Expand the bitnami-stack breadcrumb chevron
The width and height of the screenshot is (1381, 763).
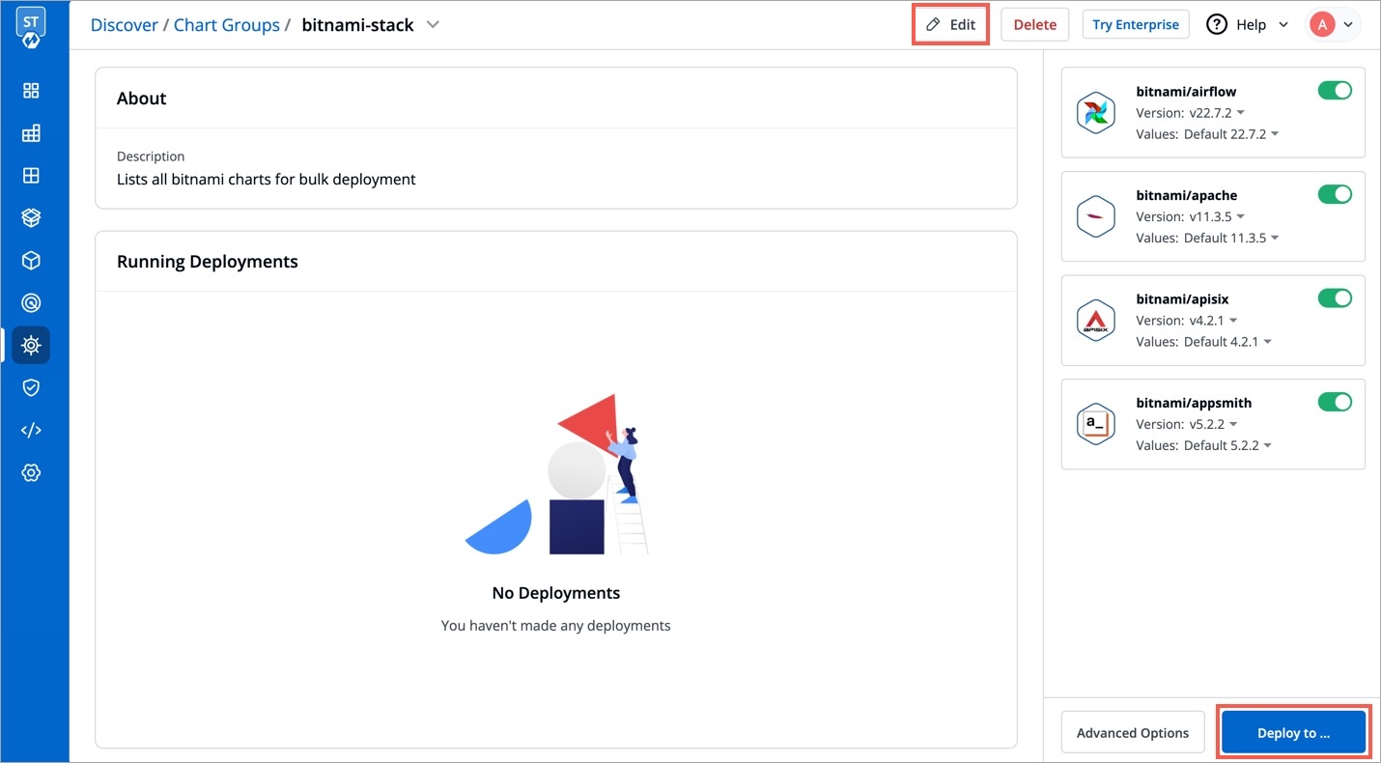pyautogui.click(x=433, y=25)
